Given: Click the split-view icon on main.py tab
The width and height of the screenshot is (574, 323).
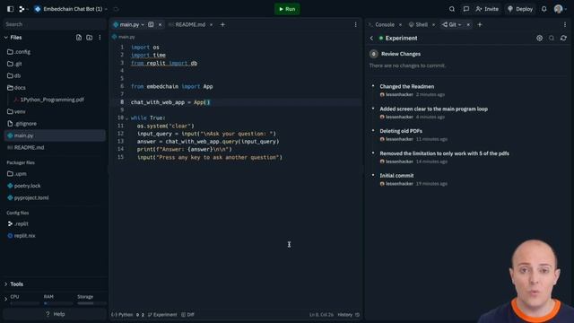Looking at the screenshot, I should tap(151, 24).
